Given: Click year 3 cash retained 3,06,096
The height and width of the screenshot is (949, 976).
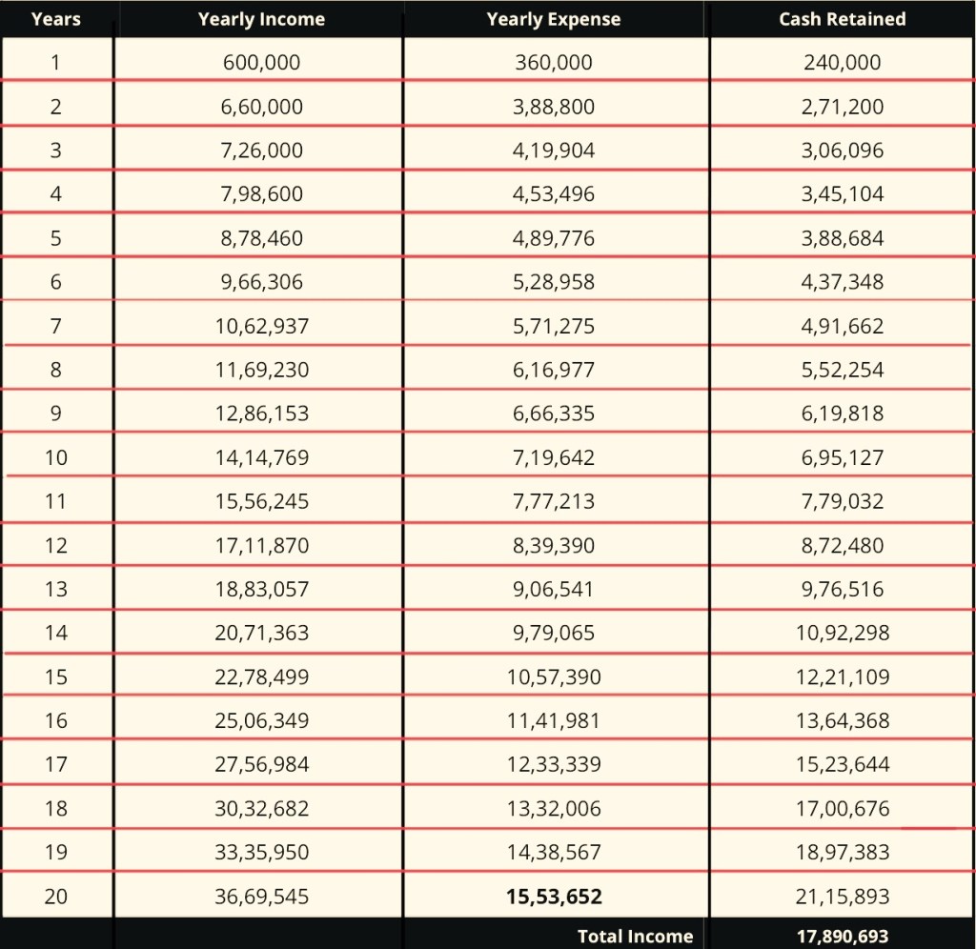Looking at the screenshot, I should pos(843,151).
